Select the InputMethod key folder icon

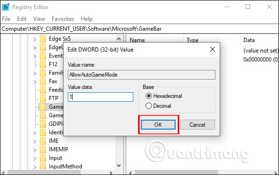click(x=43, y=166)
